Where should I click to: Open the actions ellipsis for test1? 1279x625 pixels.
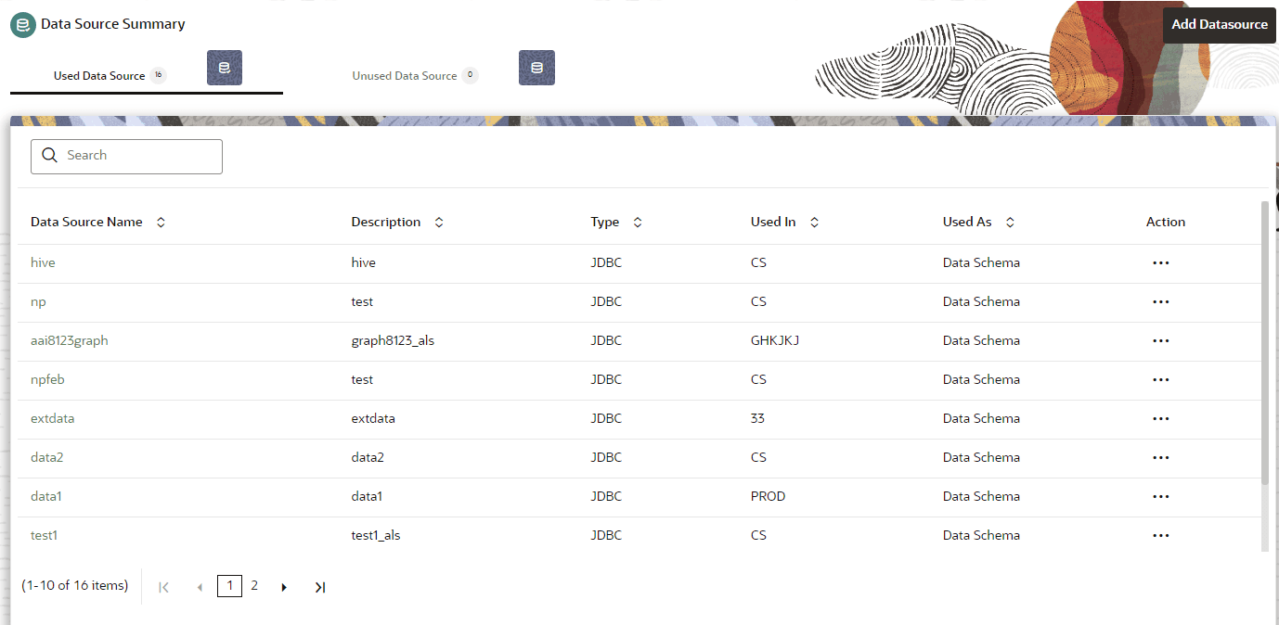(x=1160, y=536)
